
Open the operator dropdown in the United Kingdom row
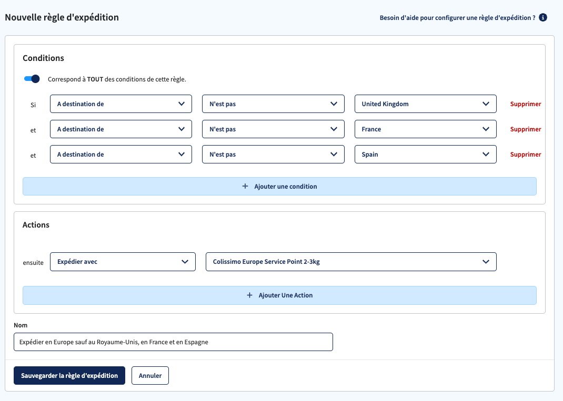273,104
